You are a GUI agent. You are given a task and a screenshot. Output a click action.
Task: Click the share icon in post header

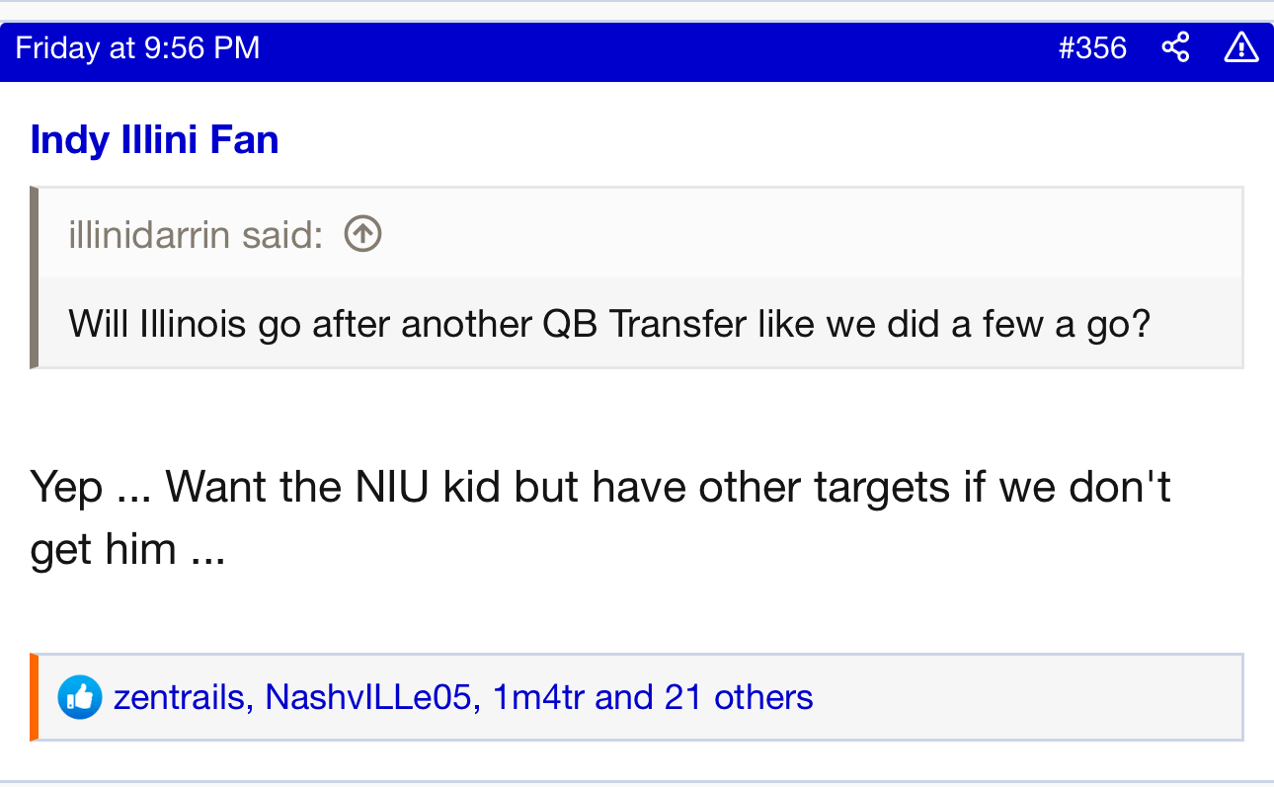coord(1175,47)
